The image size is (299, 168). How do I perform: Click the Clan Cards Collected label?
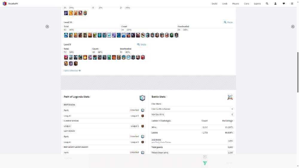[161, 109]
